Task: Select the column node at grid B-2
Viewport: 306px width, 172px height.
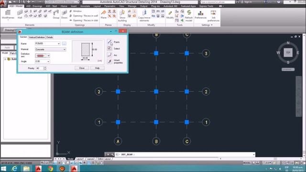Action: (x=156, y=91)
